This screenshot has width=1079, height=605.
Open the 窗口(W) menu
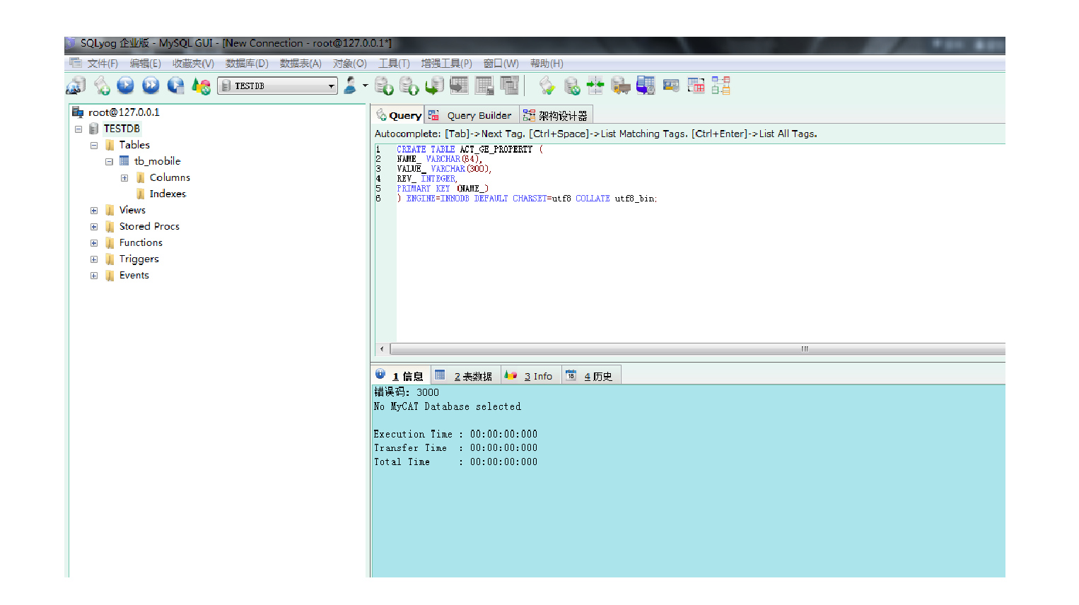[501, 64]
